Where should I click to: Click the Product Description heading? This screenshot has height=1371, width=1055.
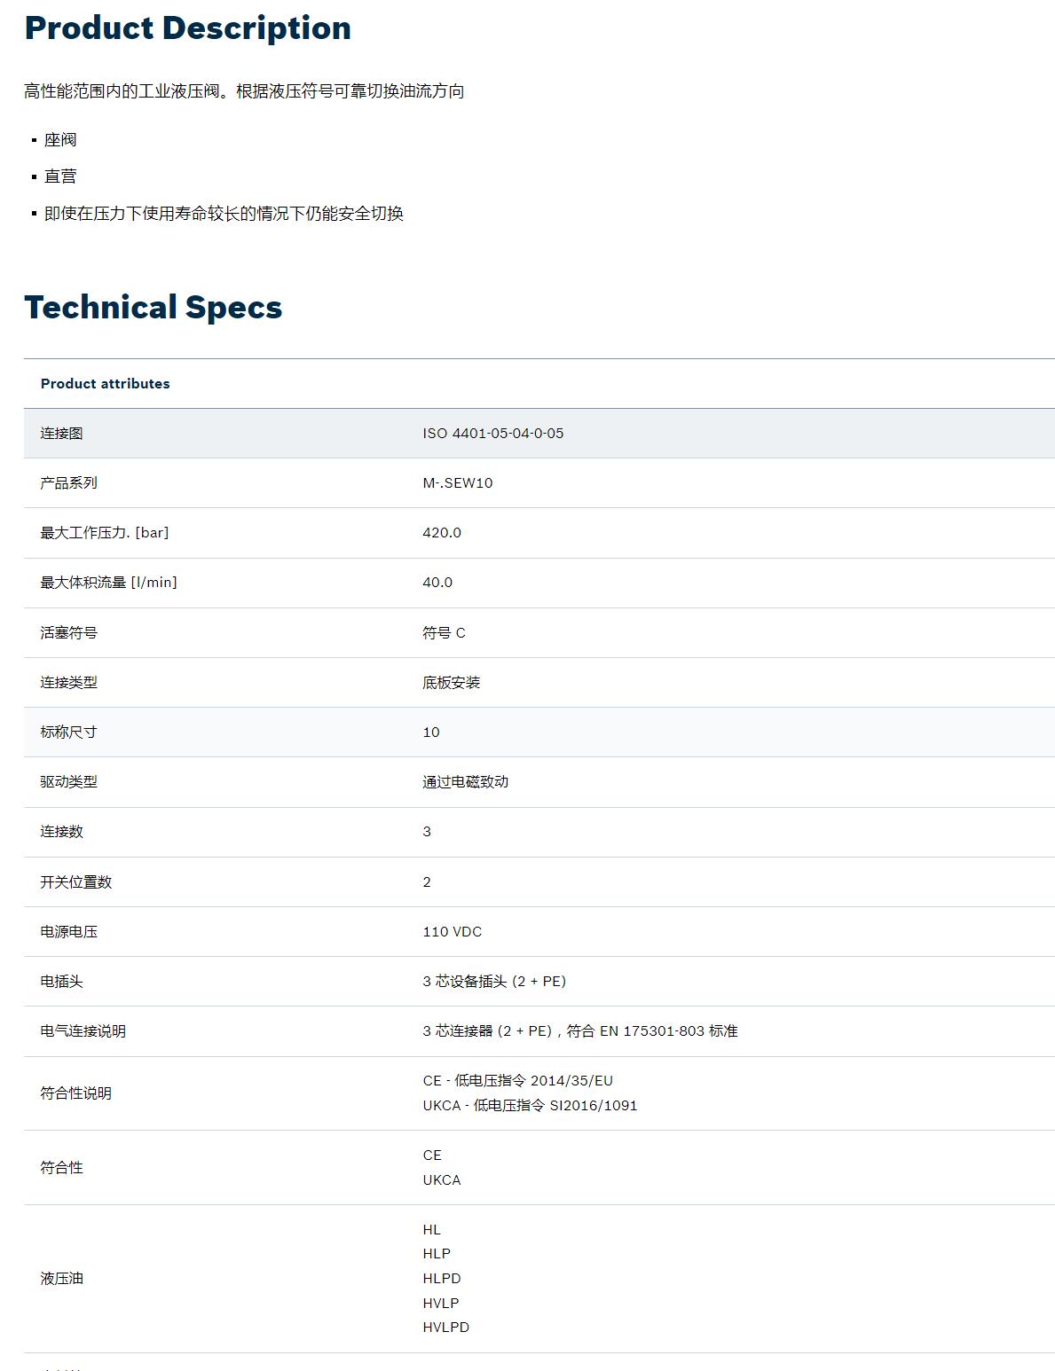tap(186, 28)
